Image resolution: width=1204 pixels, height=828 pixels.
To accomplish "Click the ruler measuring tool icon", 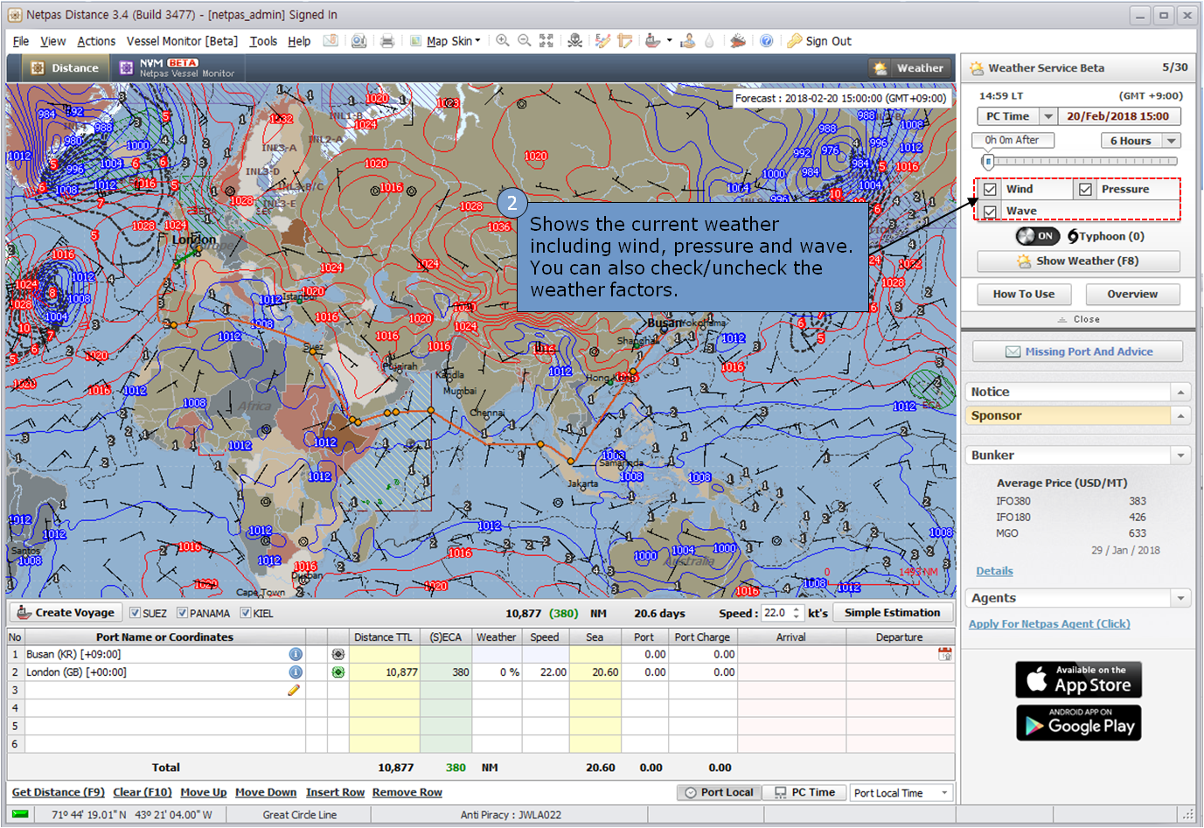I will click(624, 41).
